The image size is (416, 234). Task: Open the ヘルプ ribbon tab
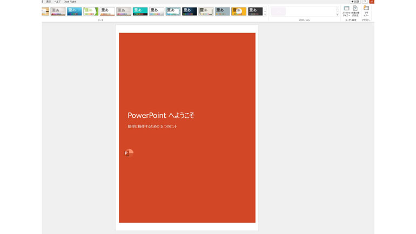click(x=57, y=2)
